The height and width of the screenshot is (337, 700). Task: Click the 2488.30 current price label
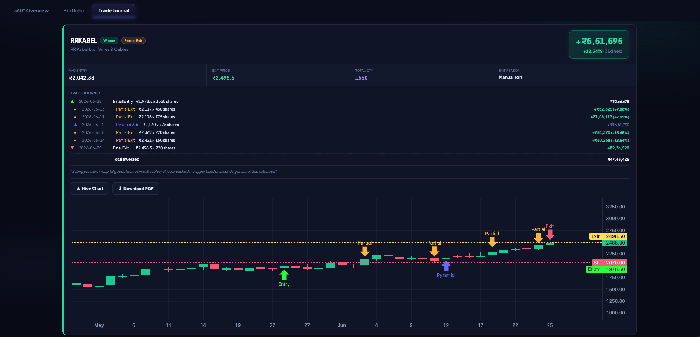pos(615,243)
